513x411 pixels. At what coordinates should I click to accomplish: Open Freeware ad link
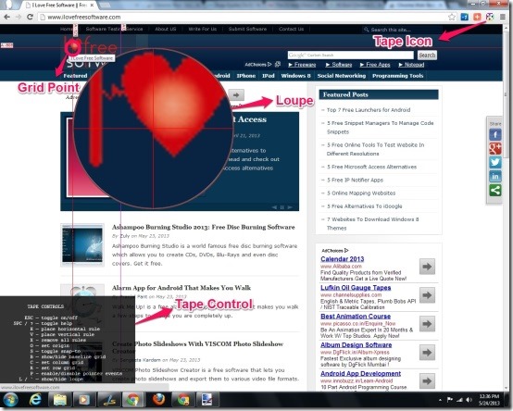tap(302, 65)
